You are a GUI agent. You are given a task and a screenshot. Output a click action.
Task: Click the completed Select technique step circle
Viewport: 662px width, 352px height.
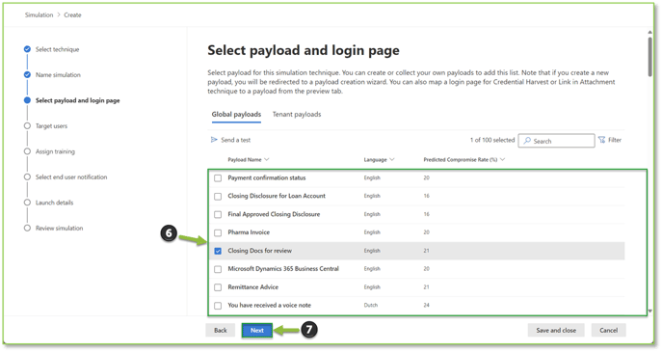point(27,49)
